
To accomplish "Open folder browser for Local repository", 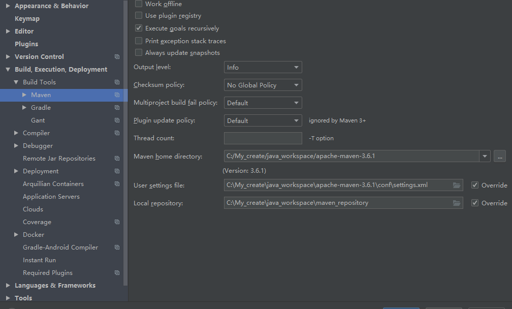I will tap(457, 203).
